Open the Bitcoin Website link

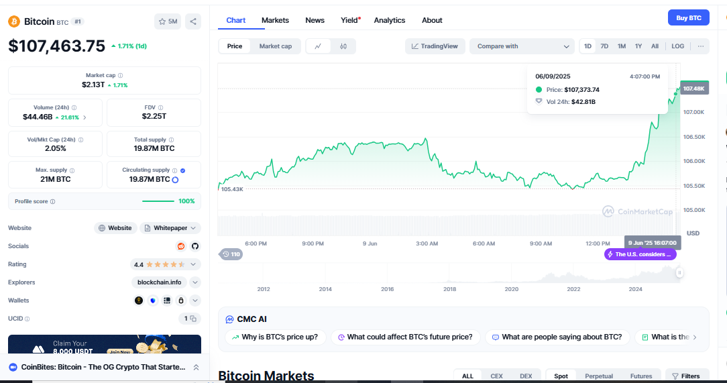[115, 228]
